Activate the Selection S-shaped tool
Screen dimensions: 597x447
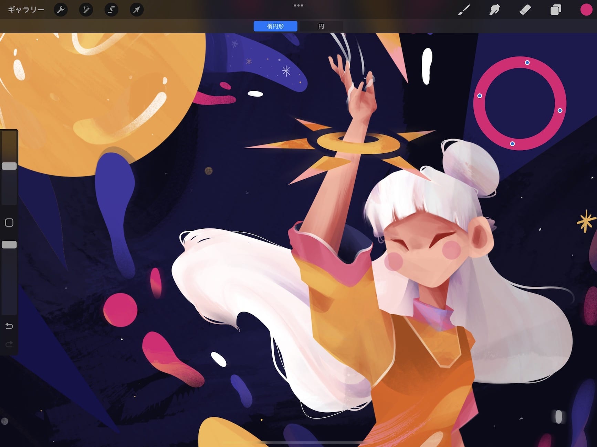coord(111,10)
